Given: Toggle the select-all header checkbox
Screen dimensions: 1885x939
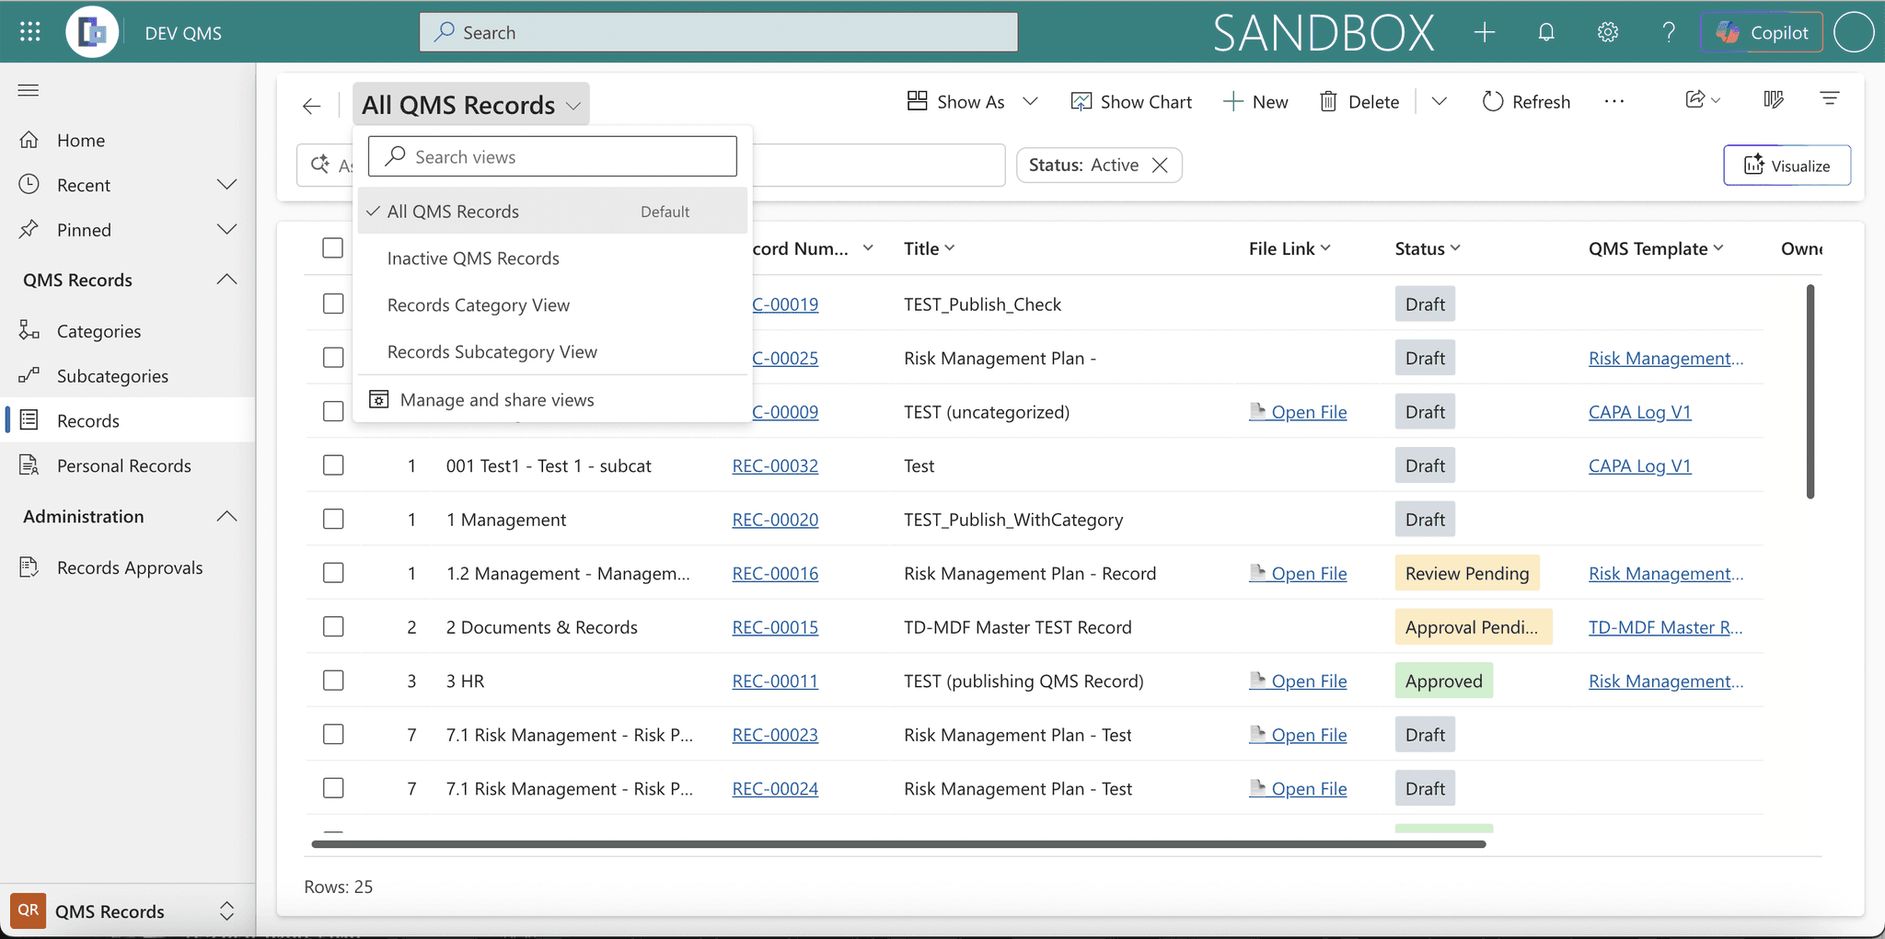Looking at the screenshot, I should point(333,248).
